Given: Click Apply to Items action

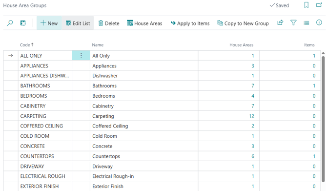Looking at the screenshot, I should [190, 23].
